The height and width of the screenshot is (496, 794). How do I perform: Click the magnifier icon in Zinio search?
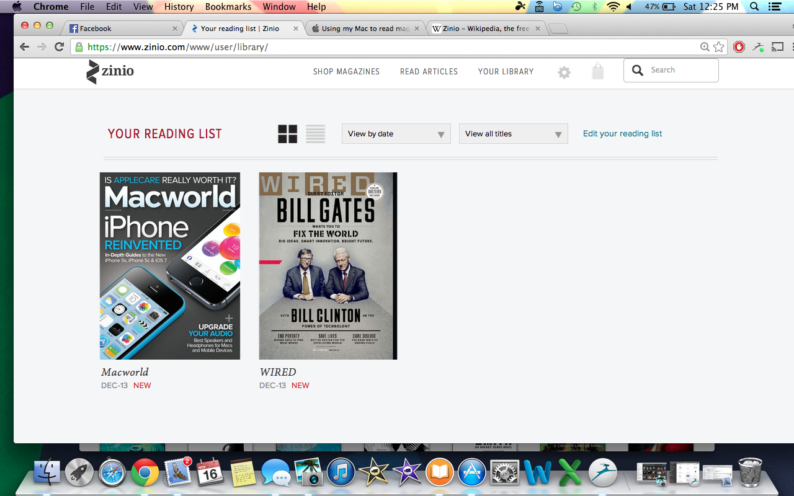point(637,71)
